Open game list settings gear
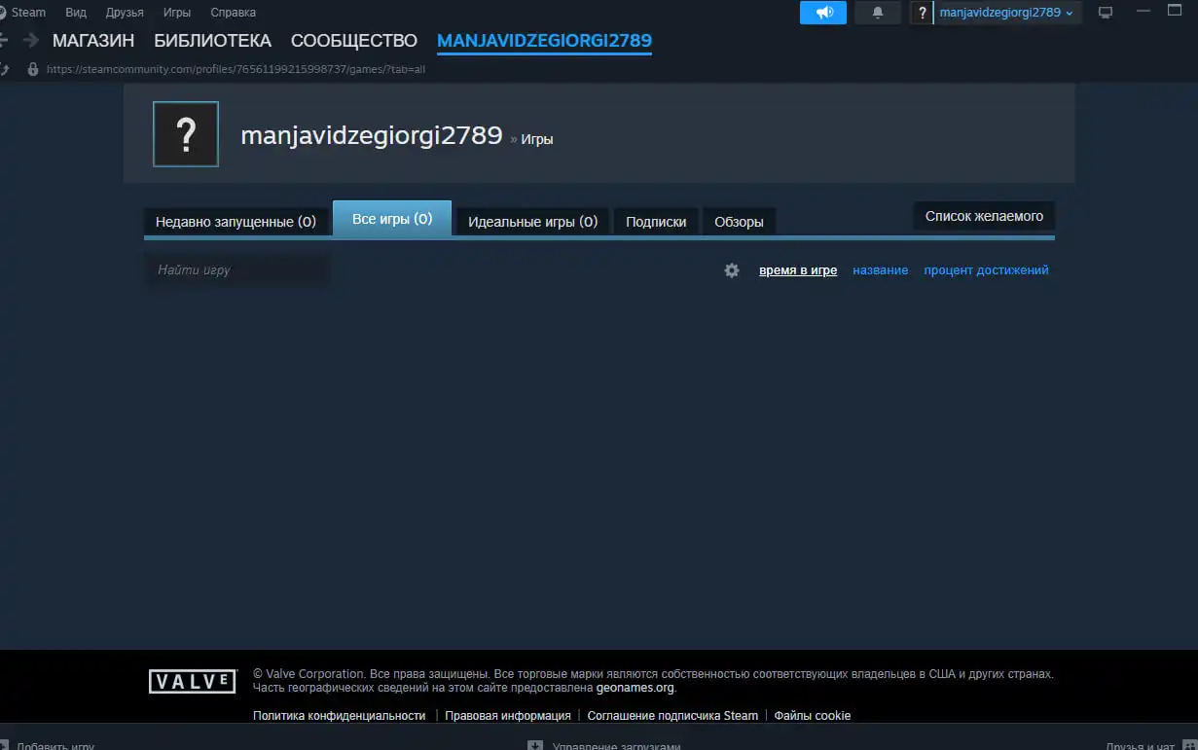This screenshot has width=1198, height=750. [732, 270]
